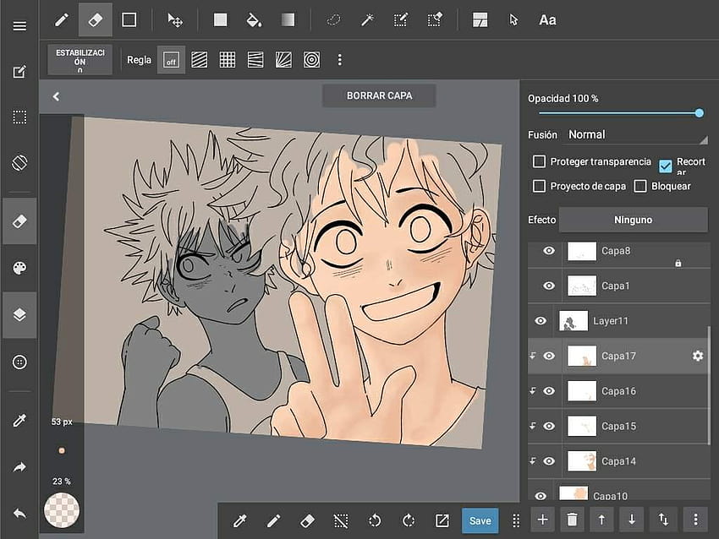719x539 pixels.
Task: Select the Aa text tool
Action: (547, 20)
